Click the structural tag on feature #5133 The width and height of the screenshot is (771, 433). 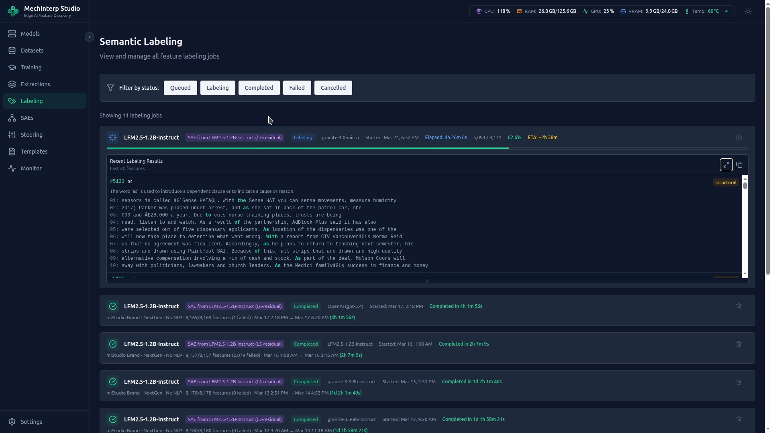pyautogui.click(x=726, y=182)
